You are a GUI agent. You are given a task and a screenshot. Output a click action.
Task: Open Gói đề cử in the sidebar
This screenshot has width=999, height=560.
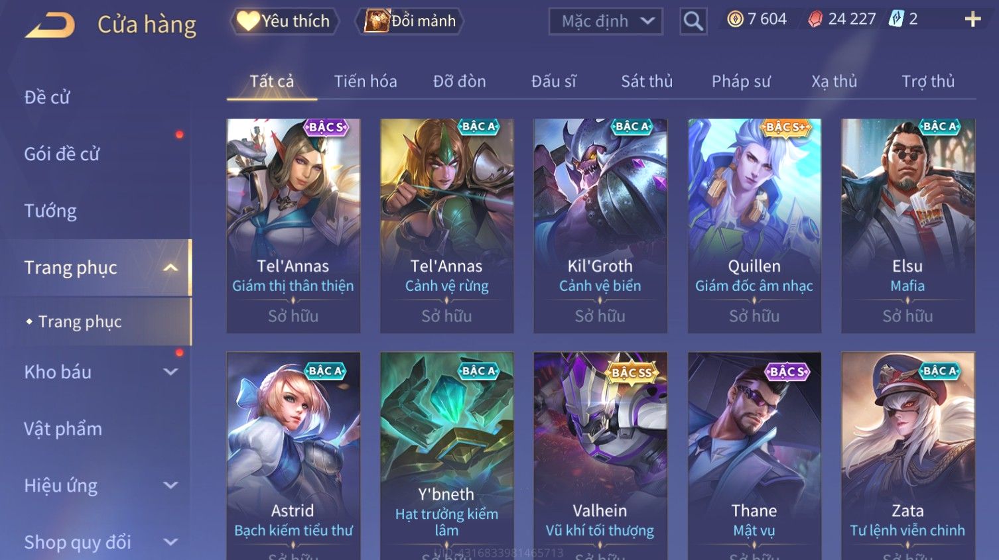pyautogui.click(x=62, y=154)
